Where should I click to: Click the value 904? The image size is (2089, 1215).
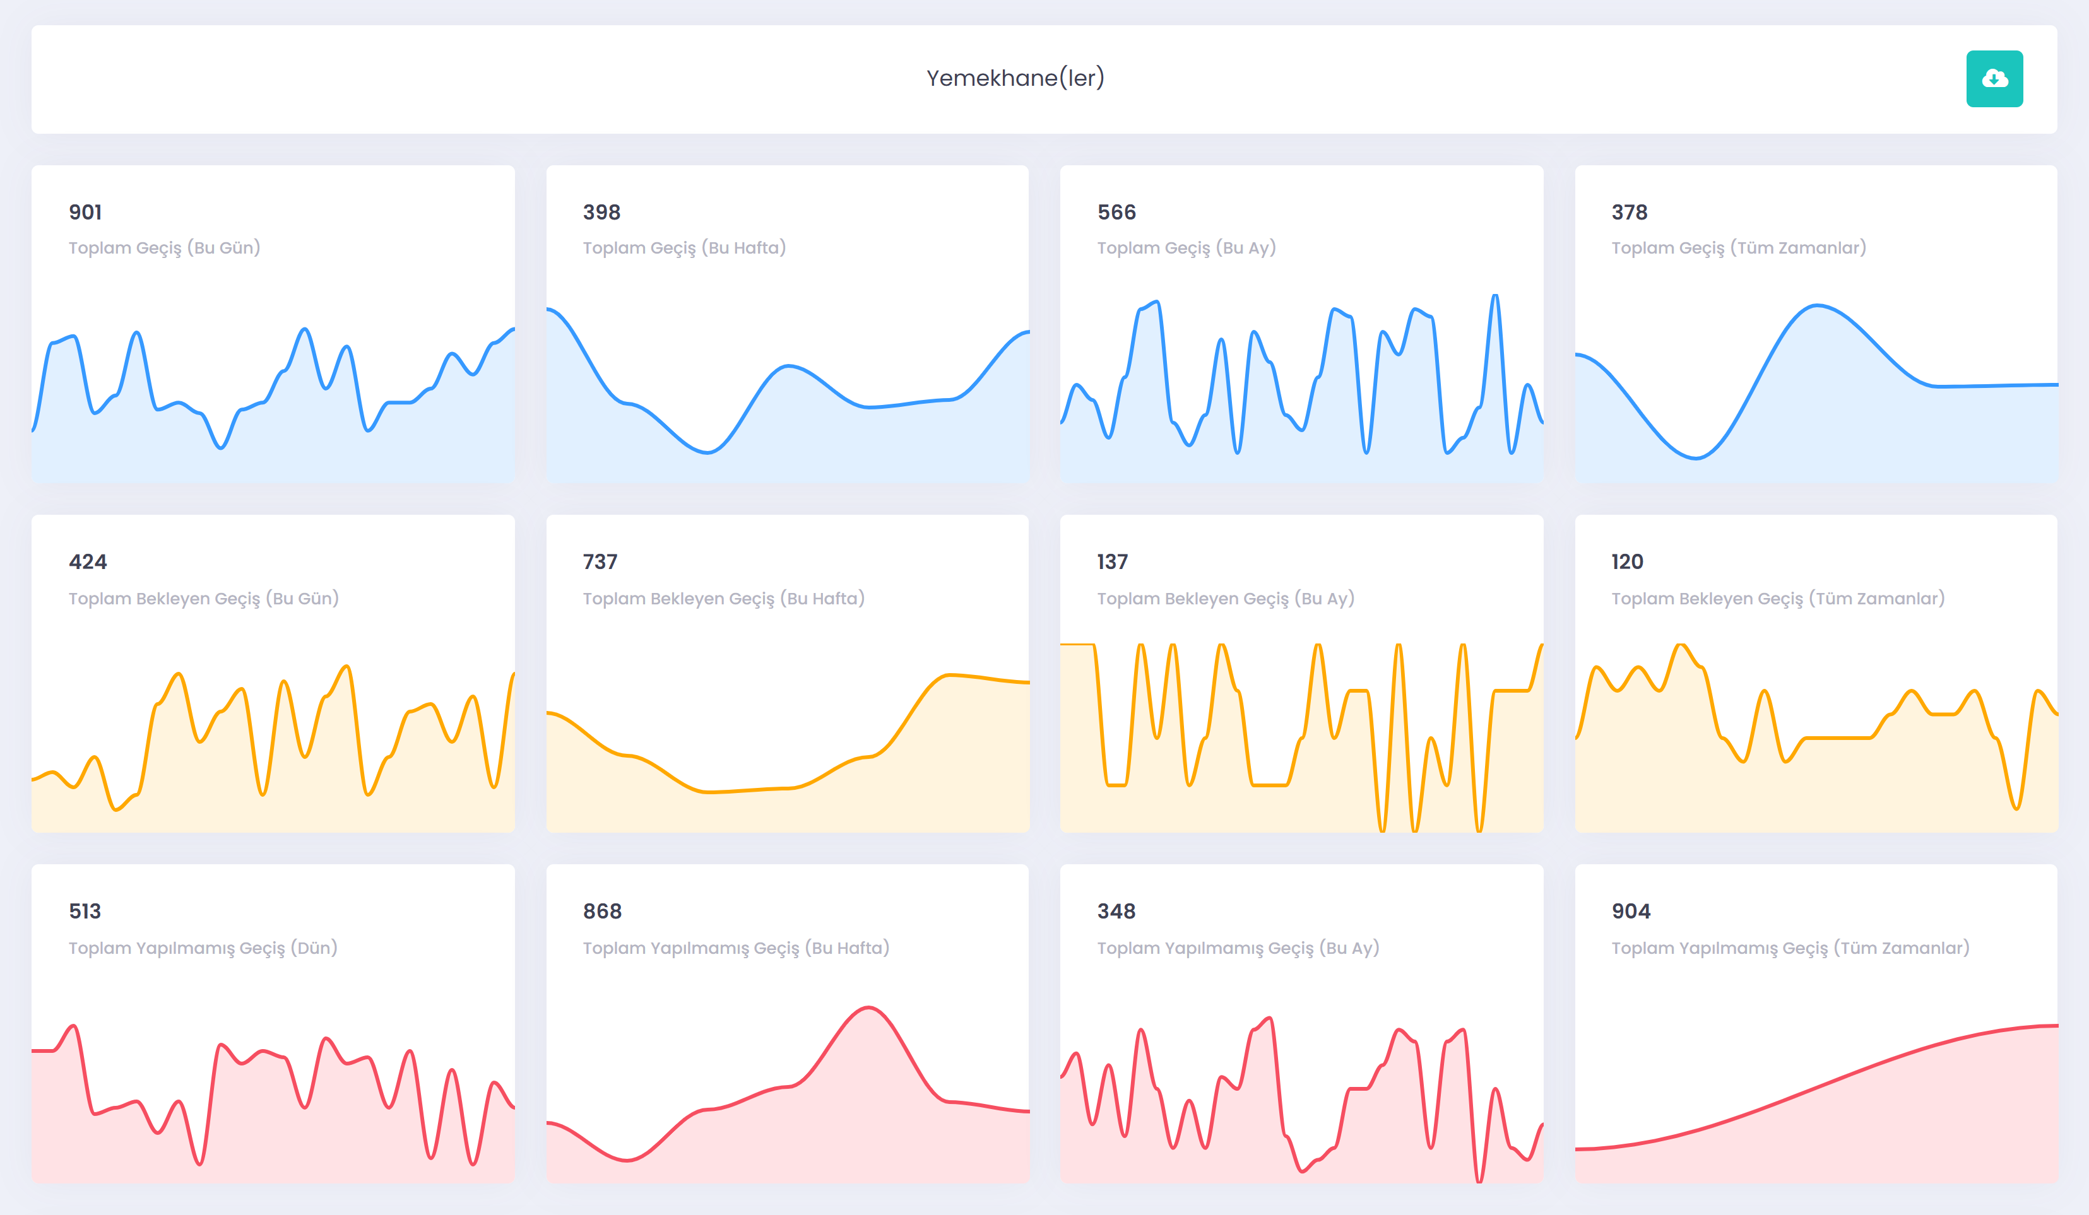click(x=1631, y=912)
